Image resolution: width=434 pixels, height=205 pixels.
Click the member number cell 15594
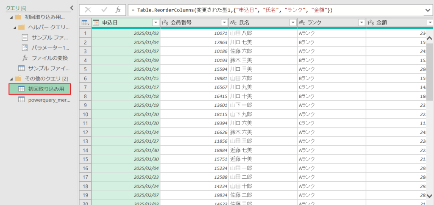pos(194,69)
